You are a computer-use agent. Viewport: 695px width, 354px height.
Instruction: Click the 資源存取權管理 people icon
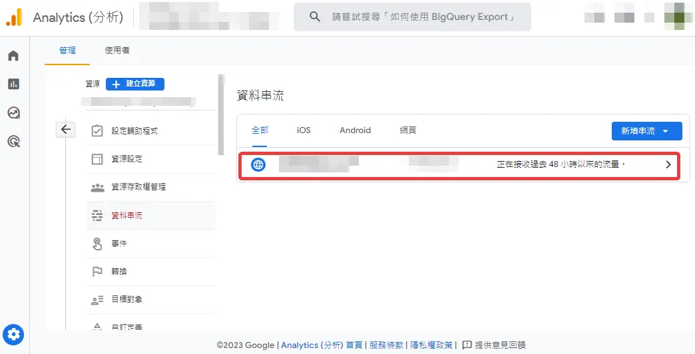(97, 188)
